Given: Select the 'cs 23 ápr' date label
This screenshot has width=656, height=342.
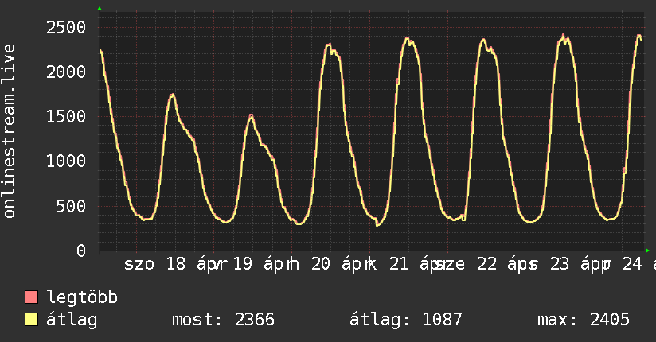Looking at the screenshot, I should (x=564, y=264).
